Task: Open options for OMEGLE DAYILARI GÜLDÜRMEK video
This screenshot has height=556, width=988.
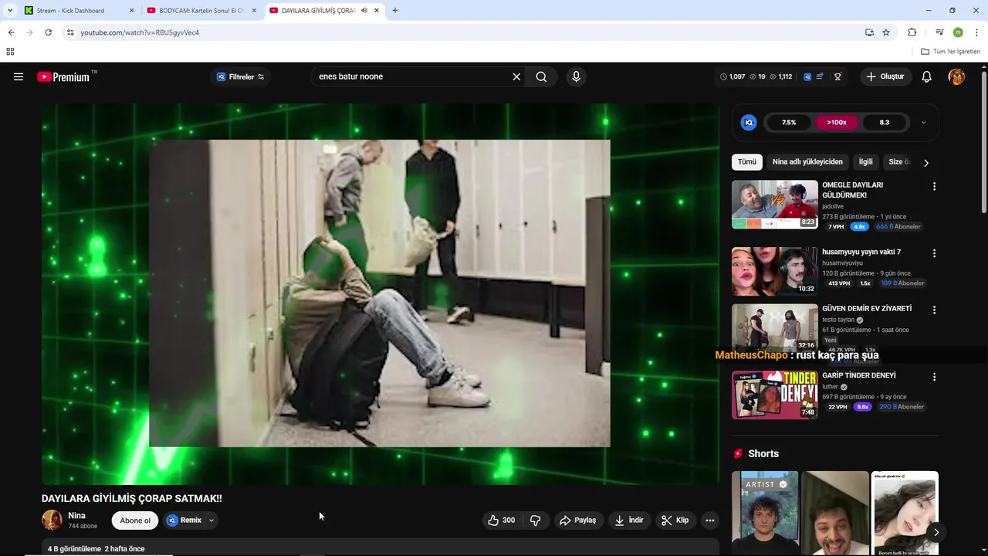Action: tap(934, 186)
